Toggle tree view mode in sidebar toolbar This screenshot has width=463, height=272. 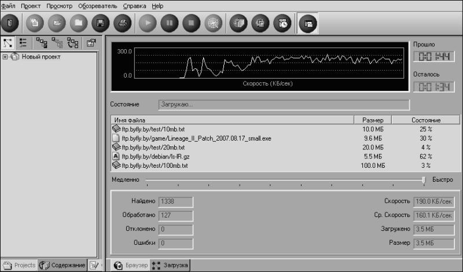pos(8,42)
